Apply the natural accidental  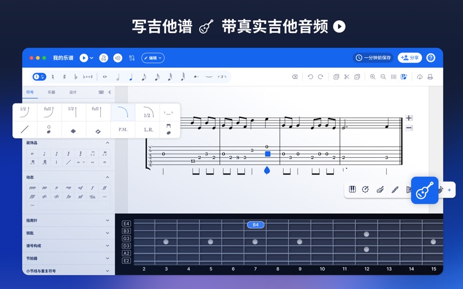point(53,77)
